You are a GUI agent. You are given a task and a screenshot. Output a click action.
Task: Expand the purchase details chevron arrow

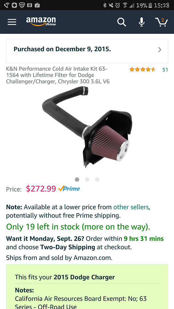(160, 50)
